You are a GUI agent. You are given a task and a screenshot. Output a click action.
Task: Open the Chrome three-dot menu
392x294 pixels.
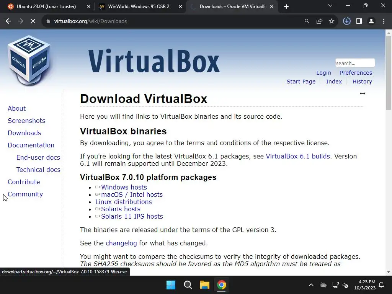pyautogui.click(x=384, y=21)
